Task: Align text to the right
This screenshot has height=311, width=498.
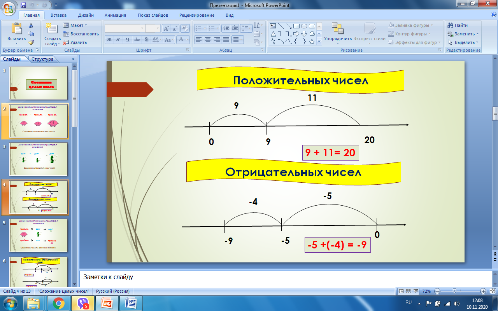Action: 217,40
